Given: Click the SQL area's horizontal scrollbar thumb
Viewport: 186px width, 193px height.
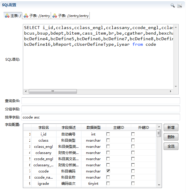Looking at the screenshot, I should [53, 91].
